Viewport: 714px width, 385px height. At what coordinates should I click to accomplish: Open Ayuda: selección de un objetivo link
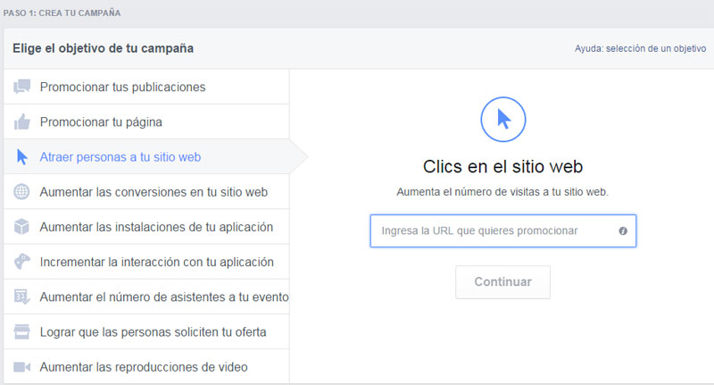click(x=640, y=49)
